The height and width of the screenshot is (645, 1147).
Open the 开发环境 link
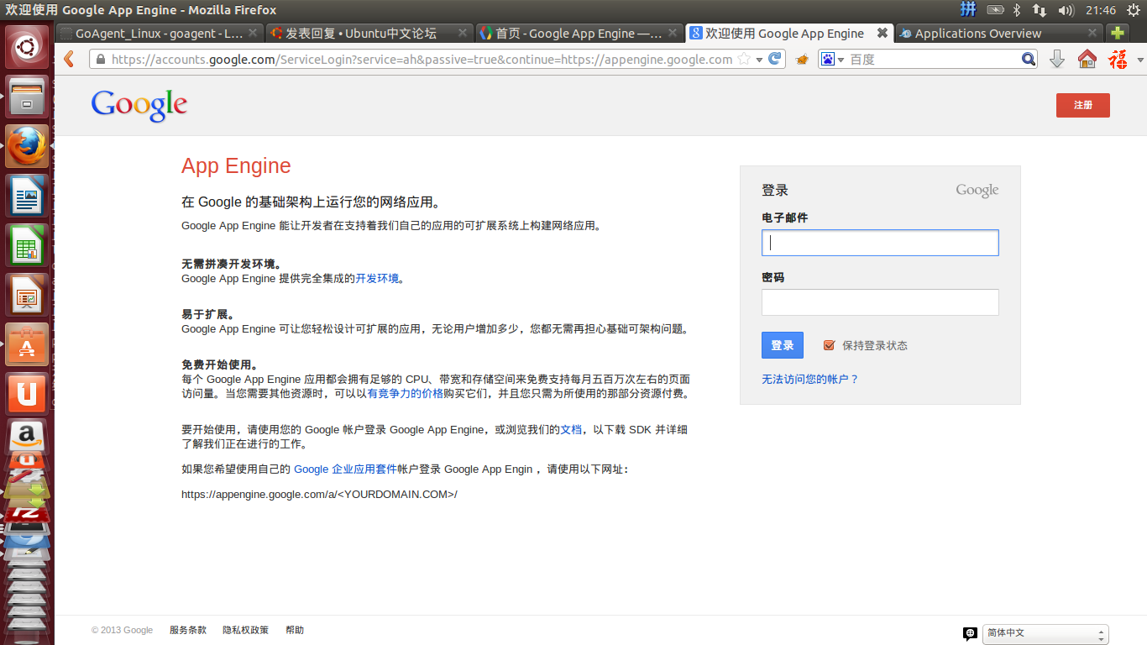[x=377, y=279]
